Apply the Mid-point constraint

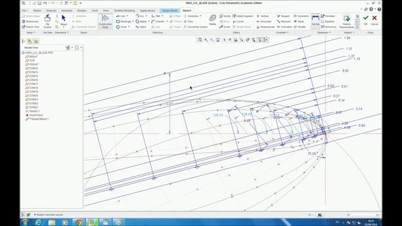(x=283, y=21)
